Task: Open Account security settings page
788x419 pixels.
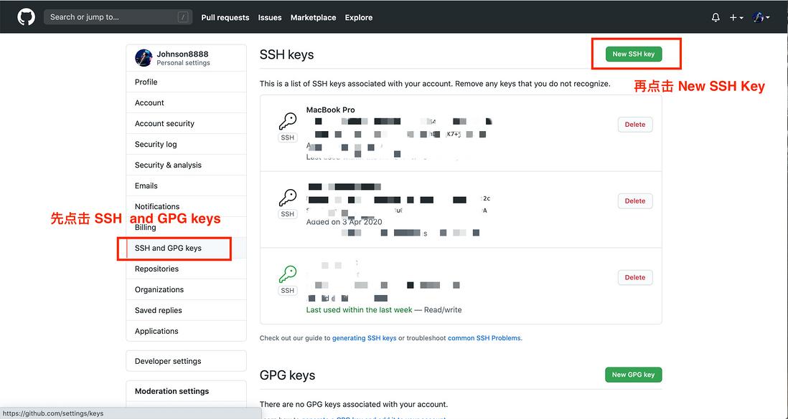Action: (x=164, y=123)
